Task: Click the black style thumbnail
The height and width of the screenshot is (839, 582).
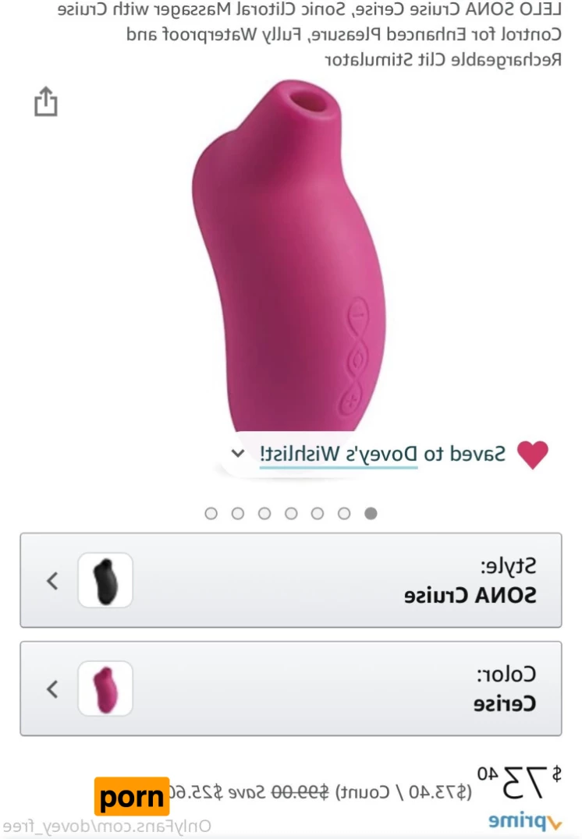Action: (105, 580)
